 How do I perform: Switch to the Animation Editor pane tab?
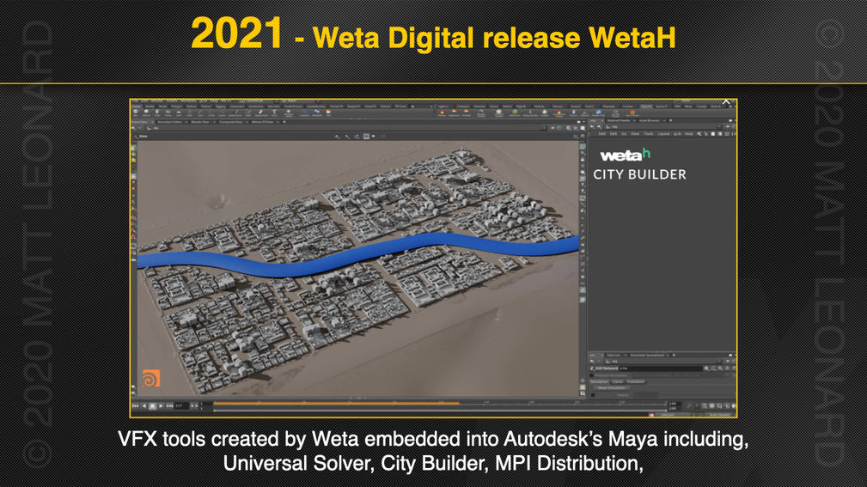tap(170, 122)
